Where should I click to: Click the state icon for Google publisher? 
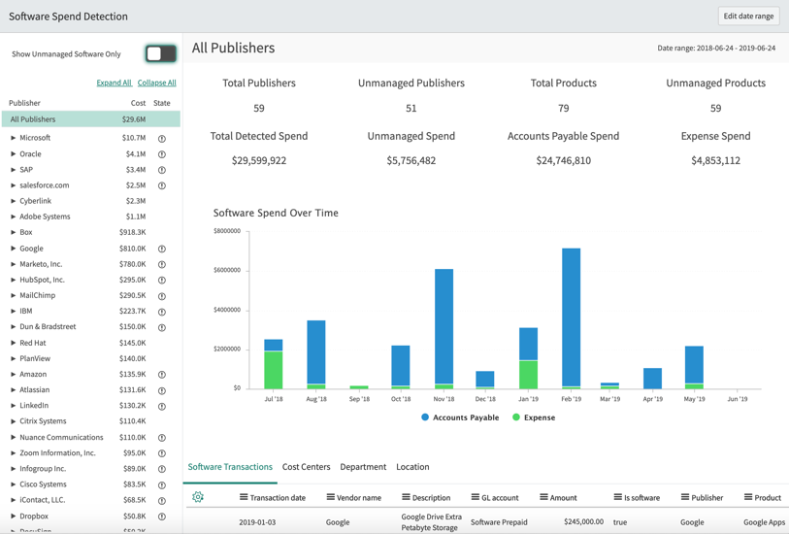point(162,249)
